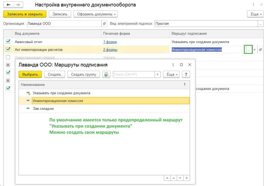Click the Вид документа column header
Screen dimensions: 266x186
click(57, 34)
